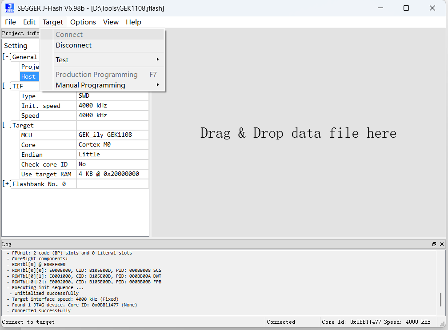Expand Manual Programming submenu arrow
The height and width of the screenshot is (330, 448).
point(157,85)
